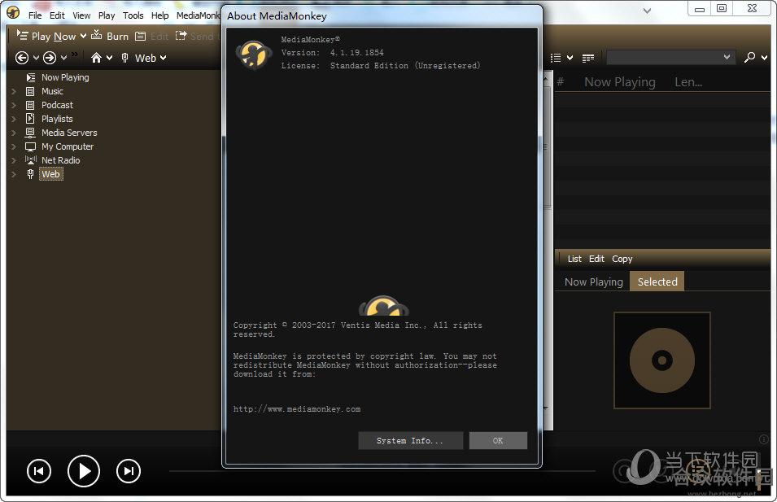Select Media Servers in the tree
This screenshot has width=777, height=502.
pos(69,133)
